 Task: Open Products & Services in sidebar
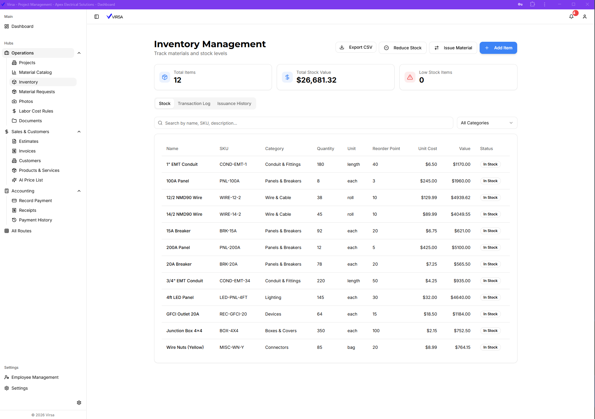pyautogui.click(x=39, y=170)
